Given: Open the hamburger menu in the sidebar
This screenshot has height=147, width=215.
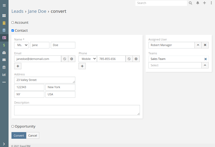Looking at the screenshot, I should (4, 6).
